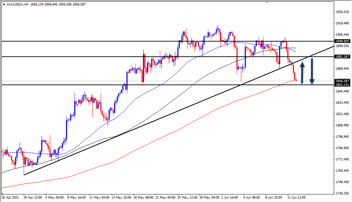Image resolution: width=352 pixels, height=202 pixels.
Task: Click the 1833.445 price scale label
Action: click(342, 103)
